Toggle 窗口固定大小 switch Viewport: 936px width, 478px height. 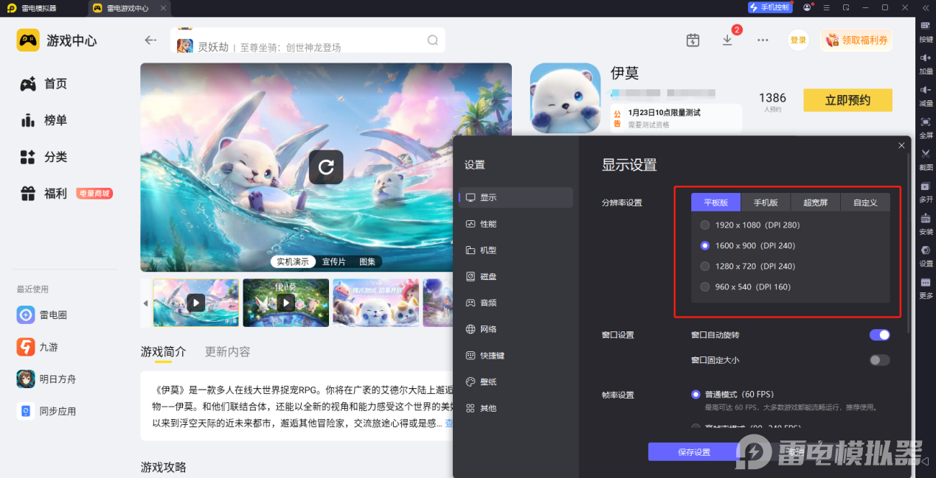(x=880, y=360)
